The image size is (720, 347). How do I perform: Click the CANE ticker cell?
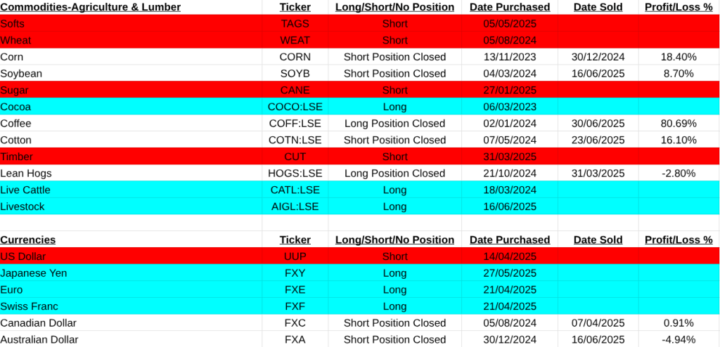tap(295, 90)
